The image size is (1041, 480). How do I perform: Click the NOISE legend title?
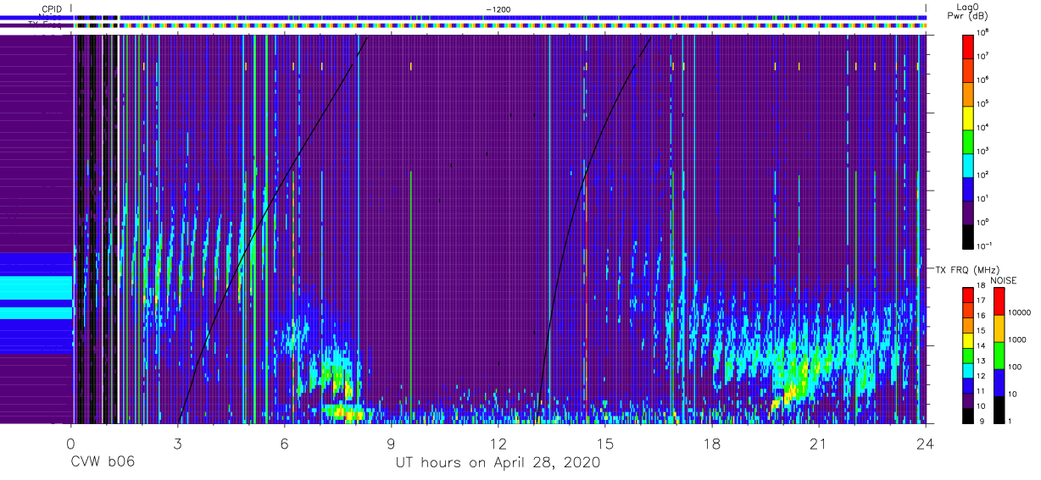point(1003,279)
